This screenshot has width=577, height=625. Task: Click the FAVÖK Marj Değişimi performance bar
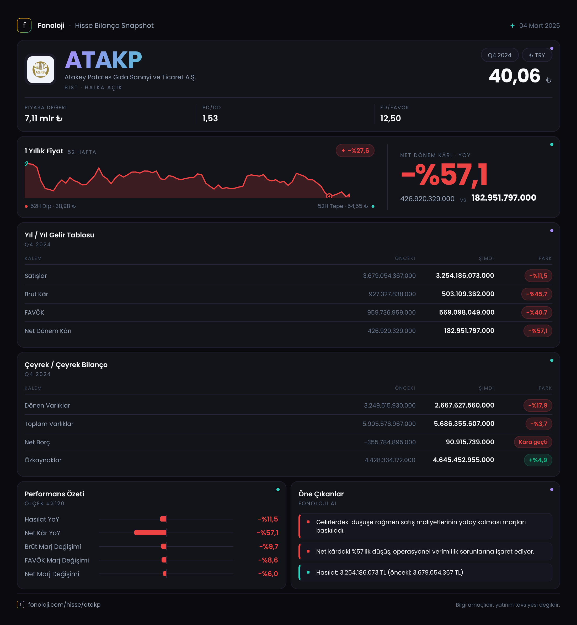(164, 560)
